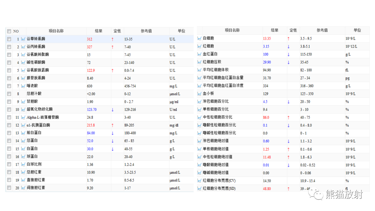This screenshot has height=211, width=375.
Task: Click the NO column header
Action: (16, 31)
